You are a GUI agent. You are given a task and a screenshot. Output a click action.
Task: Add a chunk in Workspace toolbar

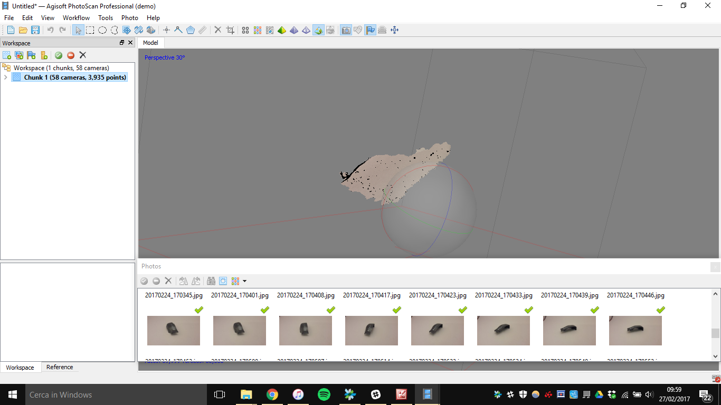pos(7,55)
